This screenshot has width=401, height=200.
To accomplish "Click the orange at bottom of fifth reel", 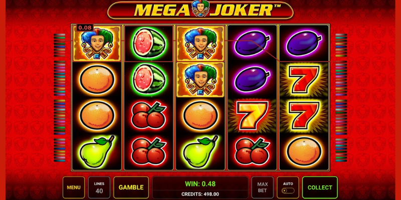I will 304,151.
